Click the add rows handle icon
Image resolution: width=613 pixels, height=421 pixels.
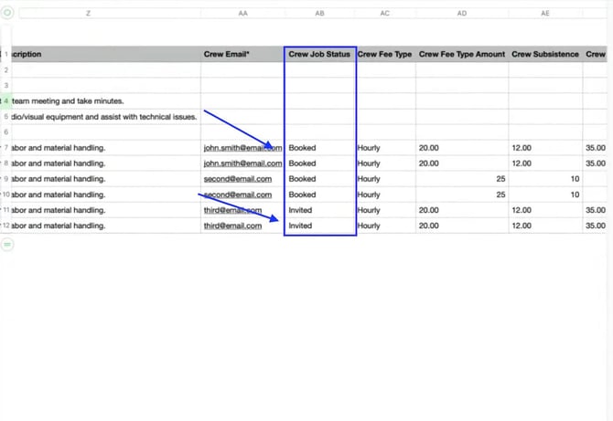click(7, 245)
